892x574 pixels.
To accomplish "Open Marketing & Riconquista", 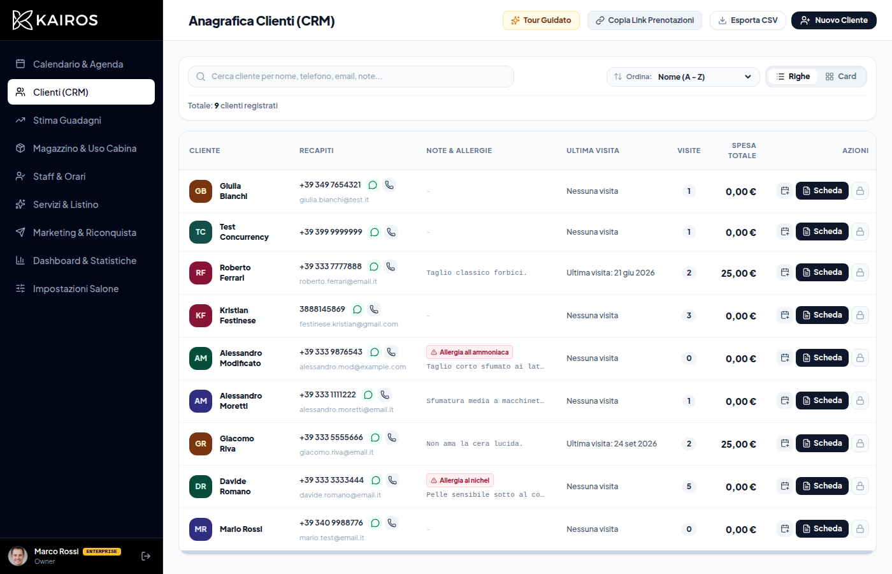I will point(82,232).
